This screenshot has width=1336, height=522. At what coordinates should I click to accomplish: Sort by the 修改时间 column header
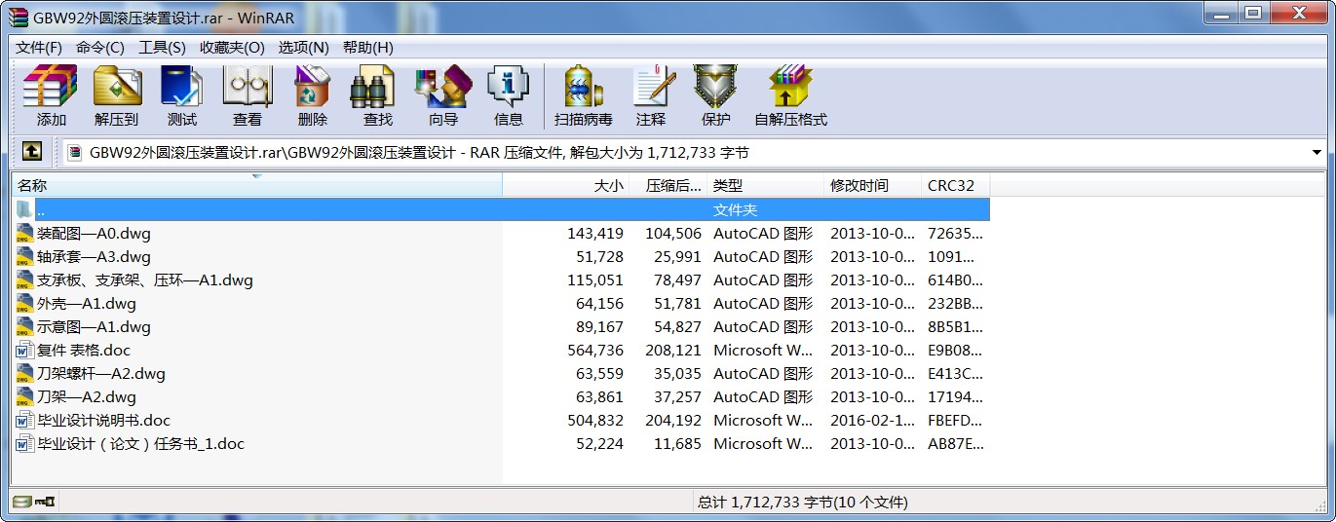(x=873, y=186)
